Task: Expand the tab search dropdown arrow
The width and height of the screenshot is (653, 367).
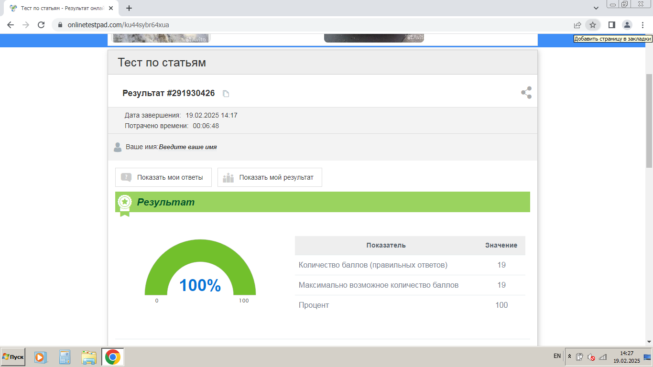Action: pyautogui.click(x=596, y=8)
